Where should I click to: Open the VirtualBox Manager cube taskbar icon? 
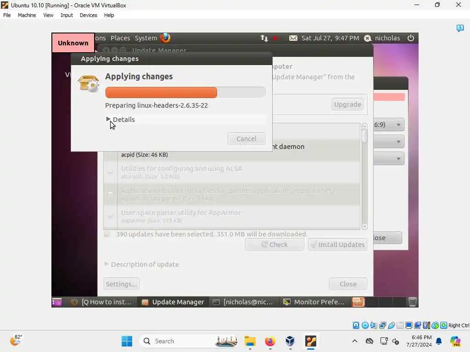[x=290, y=341]
